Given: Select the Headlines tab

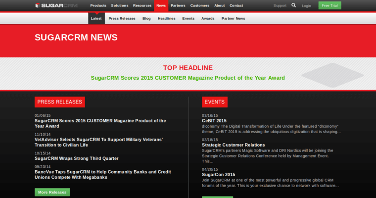Looking at the screenshot, I should tap(166, 18).
